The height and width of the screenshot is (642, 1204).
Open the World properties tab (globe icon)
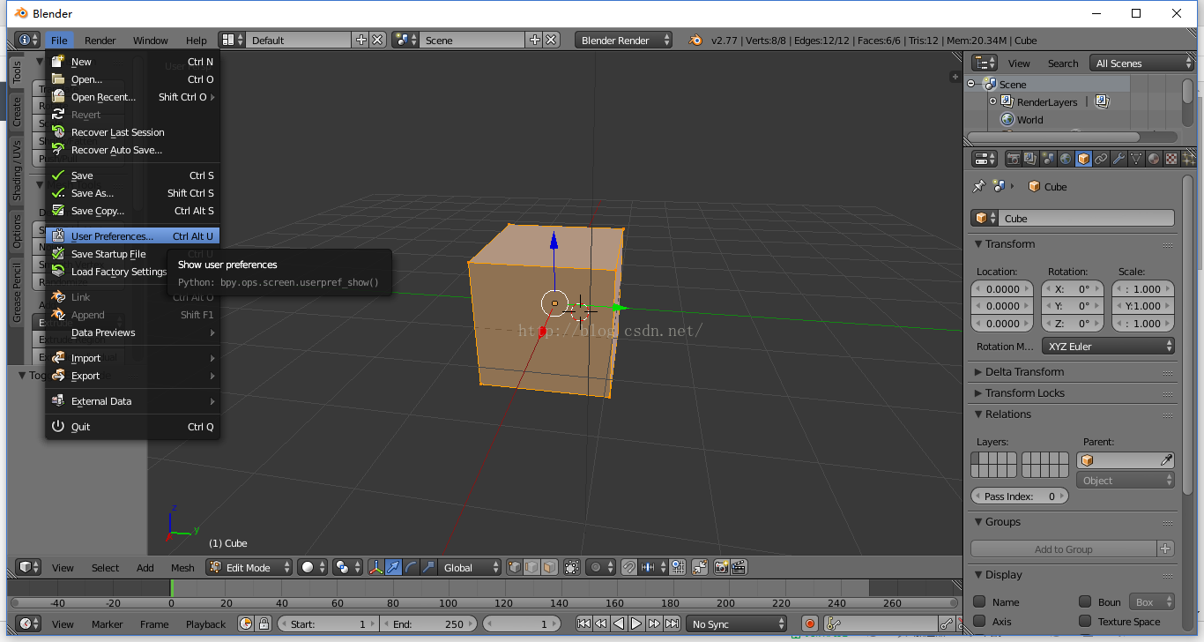pos(1066,159)
